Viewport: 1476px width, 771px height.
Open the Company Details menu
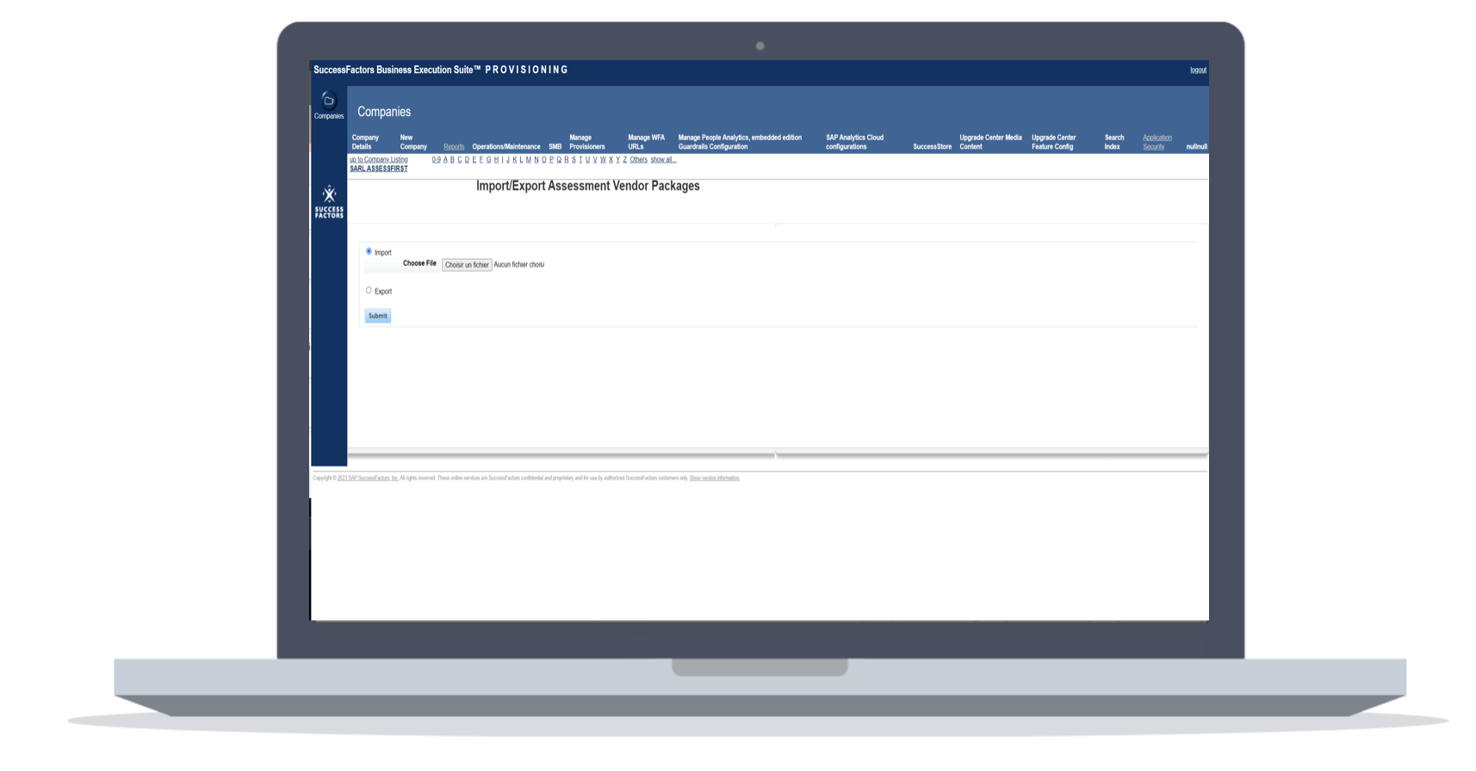pos(365,142)
